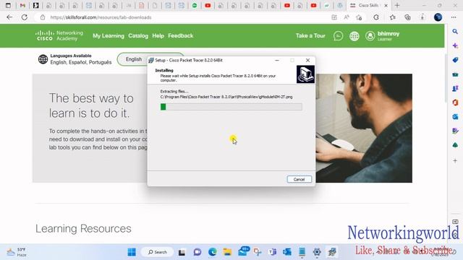The image size is (463, 260).
Task: Click the Setup dialog title bar icon
Action: coord(151,60)
